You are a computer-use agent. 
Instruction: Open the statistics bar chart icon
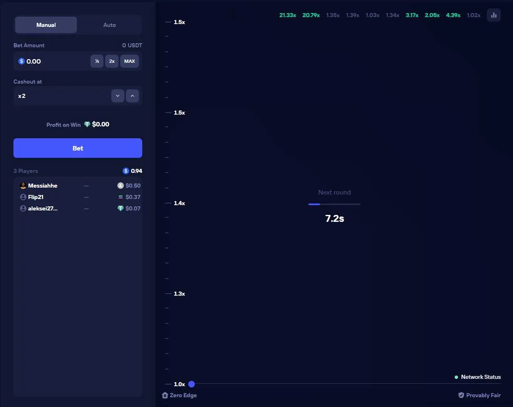pyautogui.click(x=494, y=15)
